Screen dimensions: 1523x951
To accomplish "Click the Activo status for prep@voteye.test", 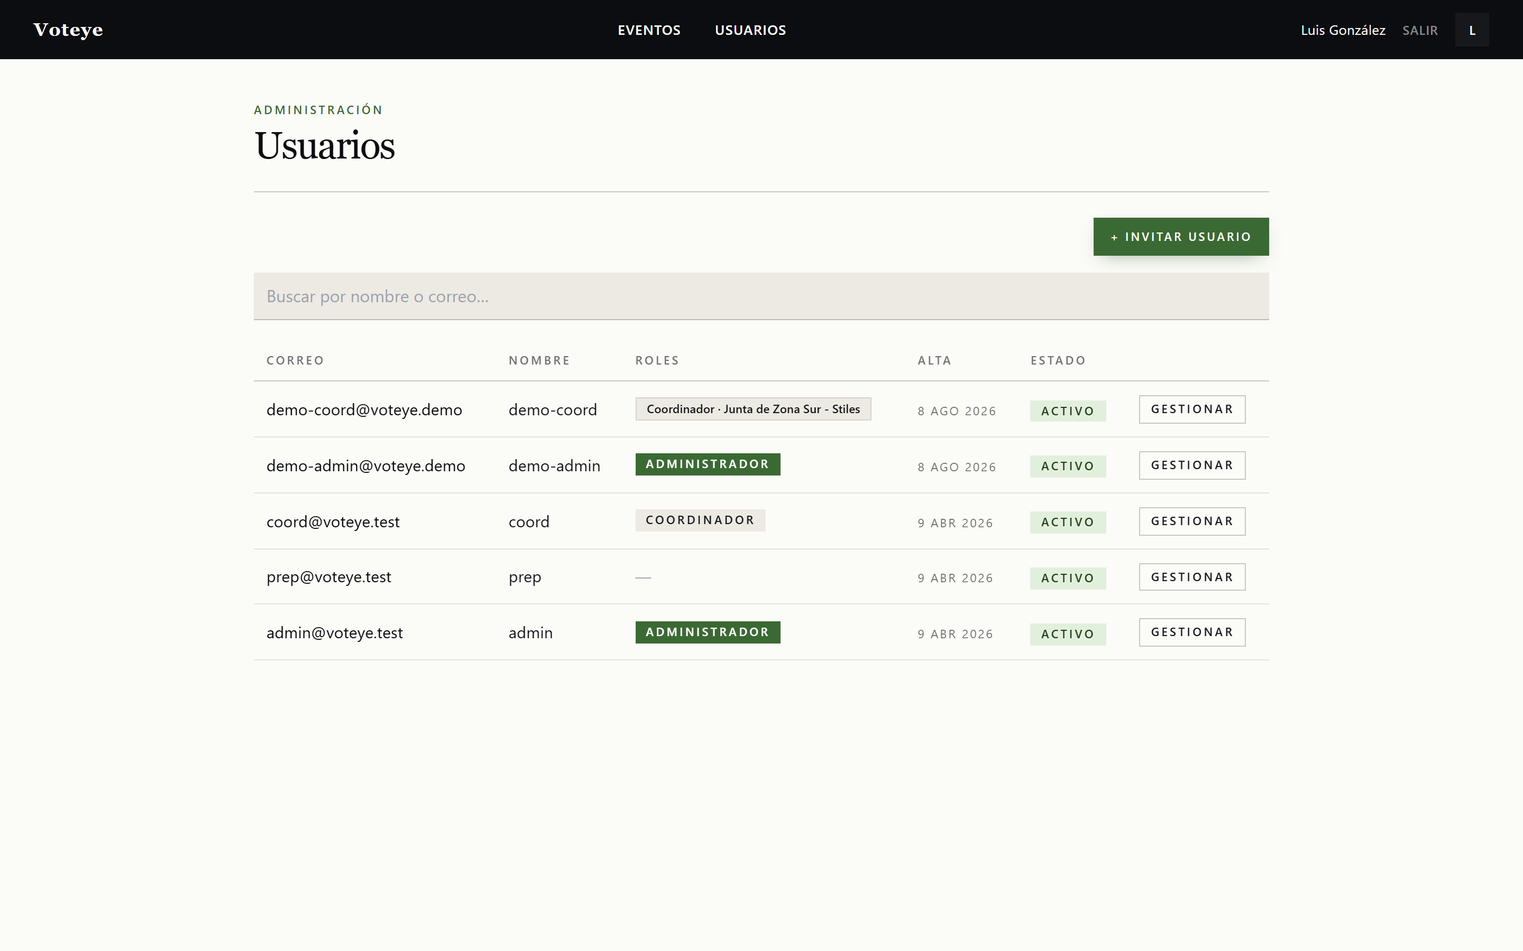I will click(1067, 578).
